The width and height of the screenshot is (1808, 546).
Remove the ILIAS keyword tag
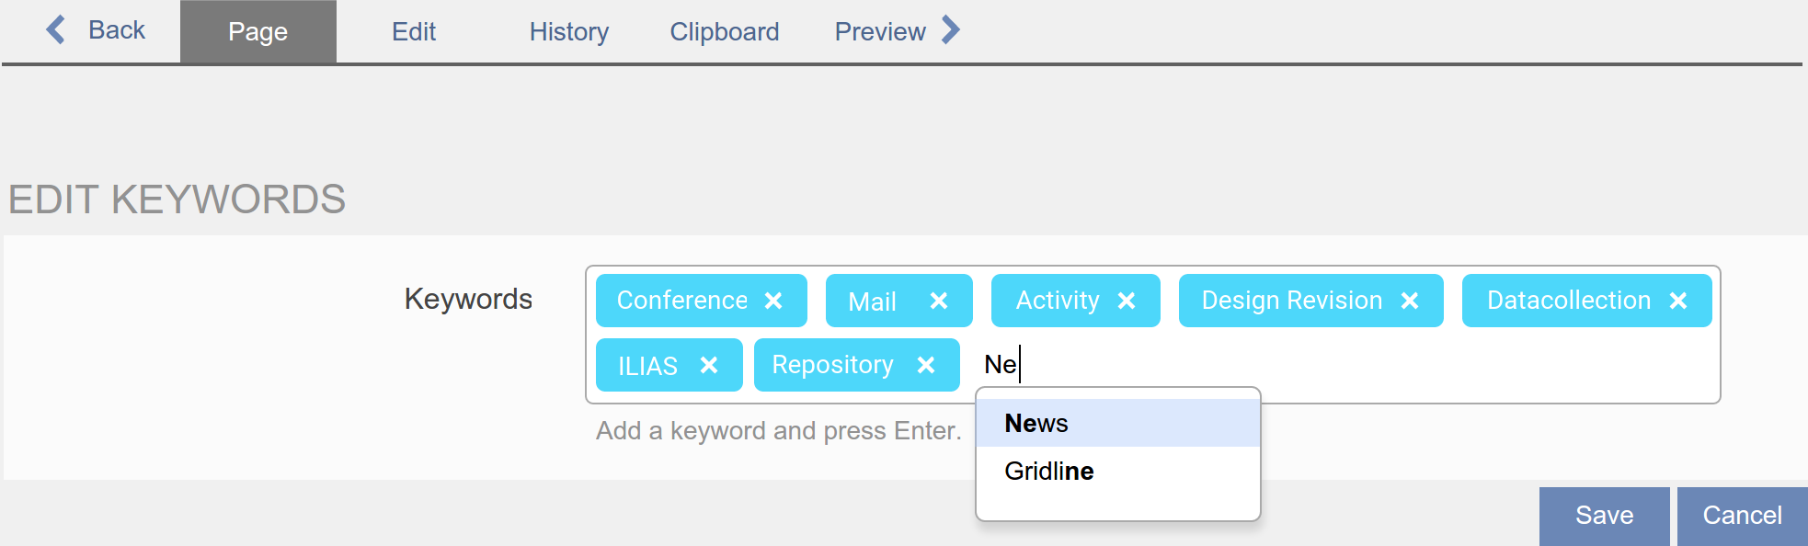click(708, 365)
